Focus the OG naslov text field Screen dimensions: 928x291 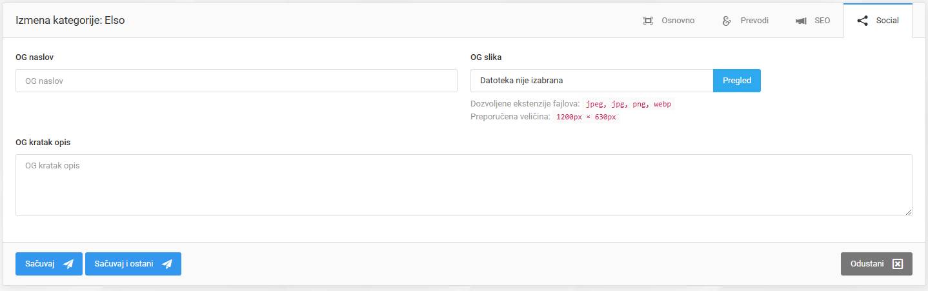[236, 81]
